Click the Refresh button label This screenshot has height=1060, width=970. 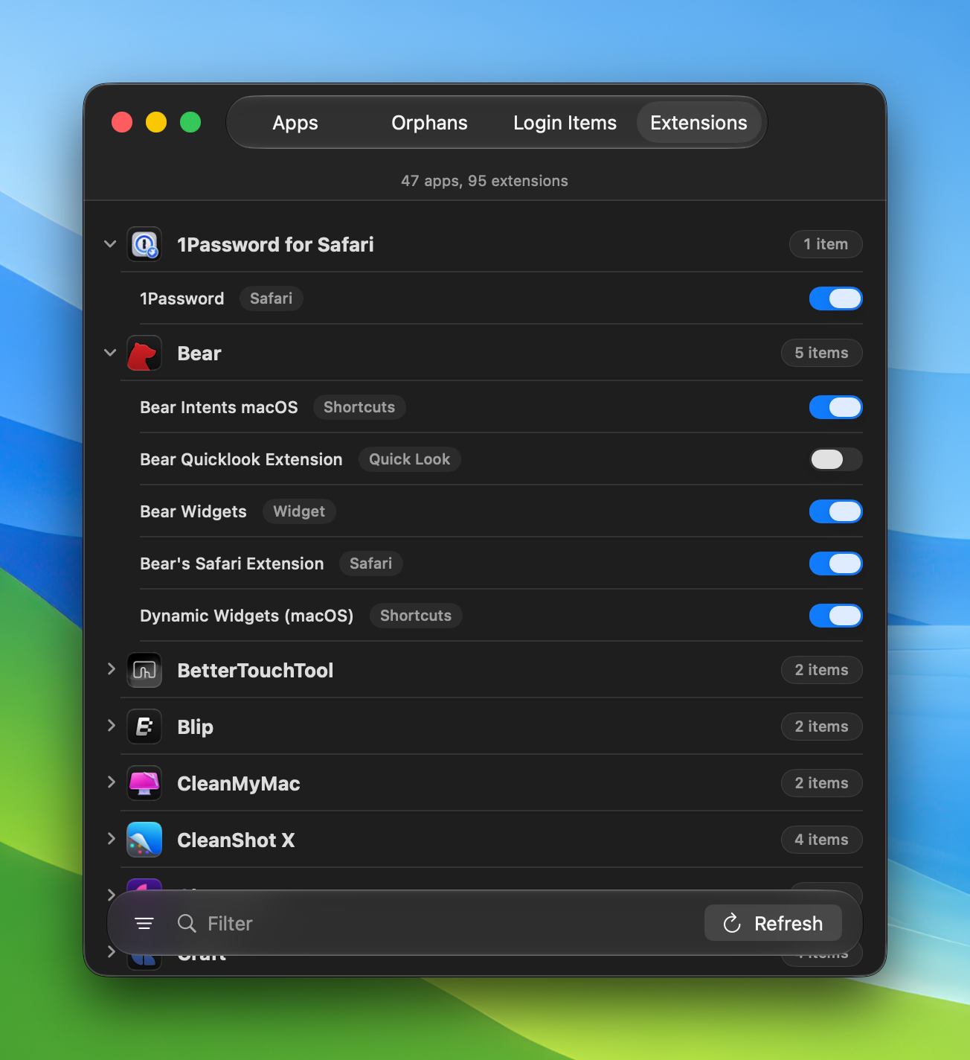[788, 924]
